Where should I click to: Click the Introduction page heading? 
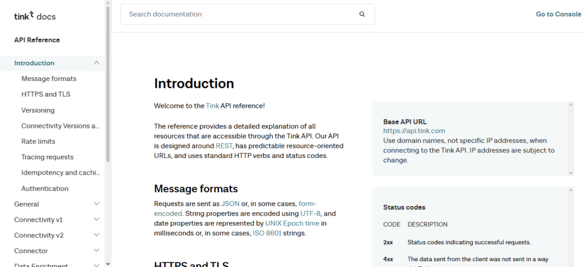tap(194, 83)
